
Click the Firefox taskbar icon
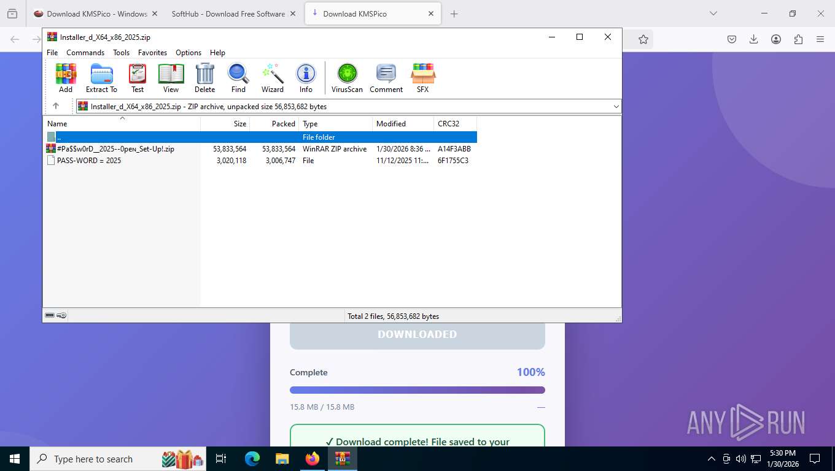313,459
